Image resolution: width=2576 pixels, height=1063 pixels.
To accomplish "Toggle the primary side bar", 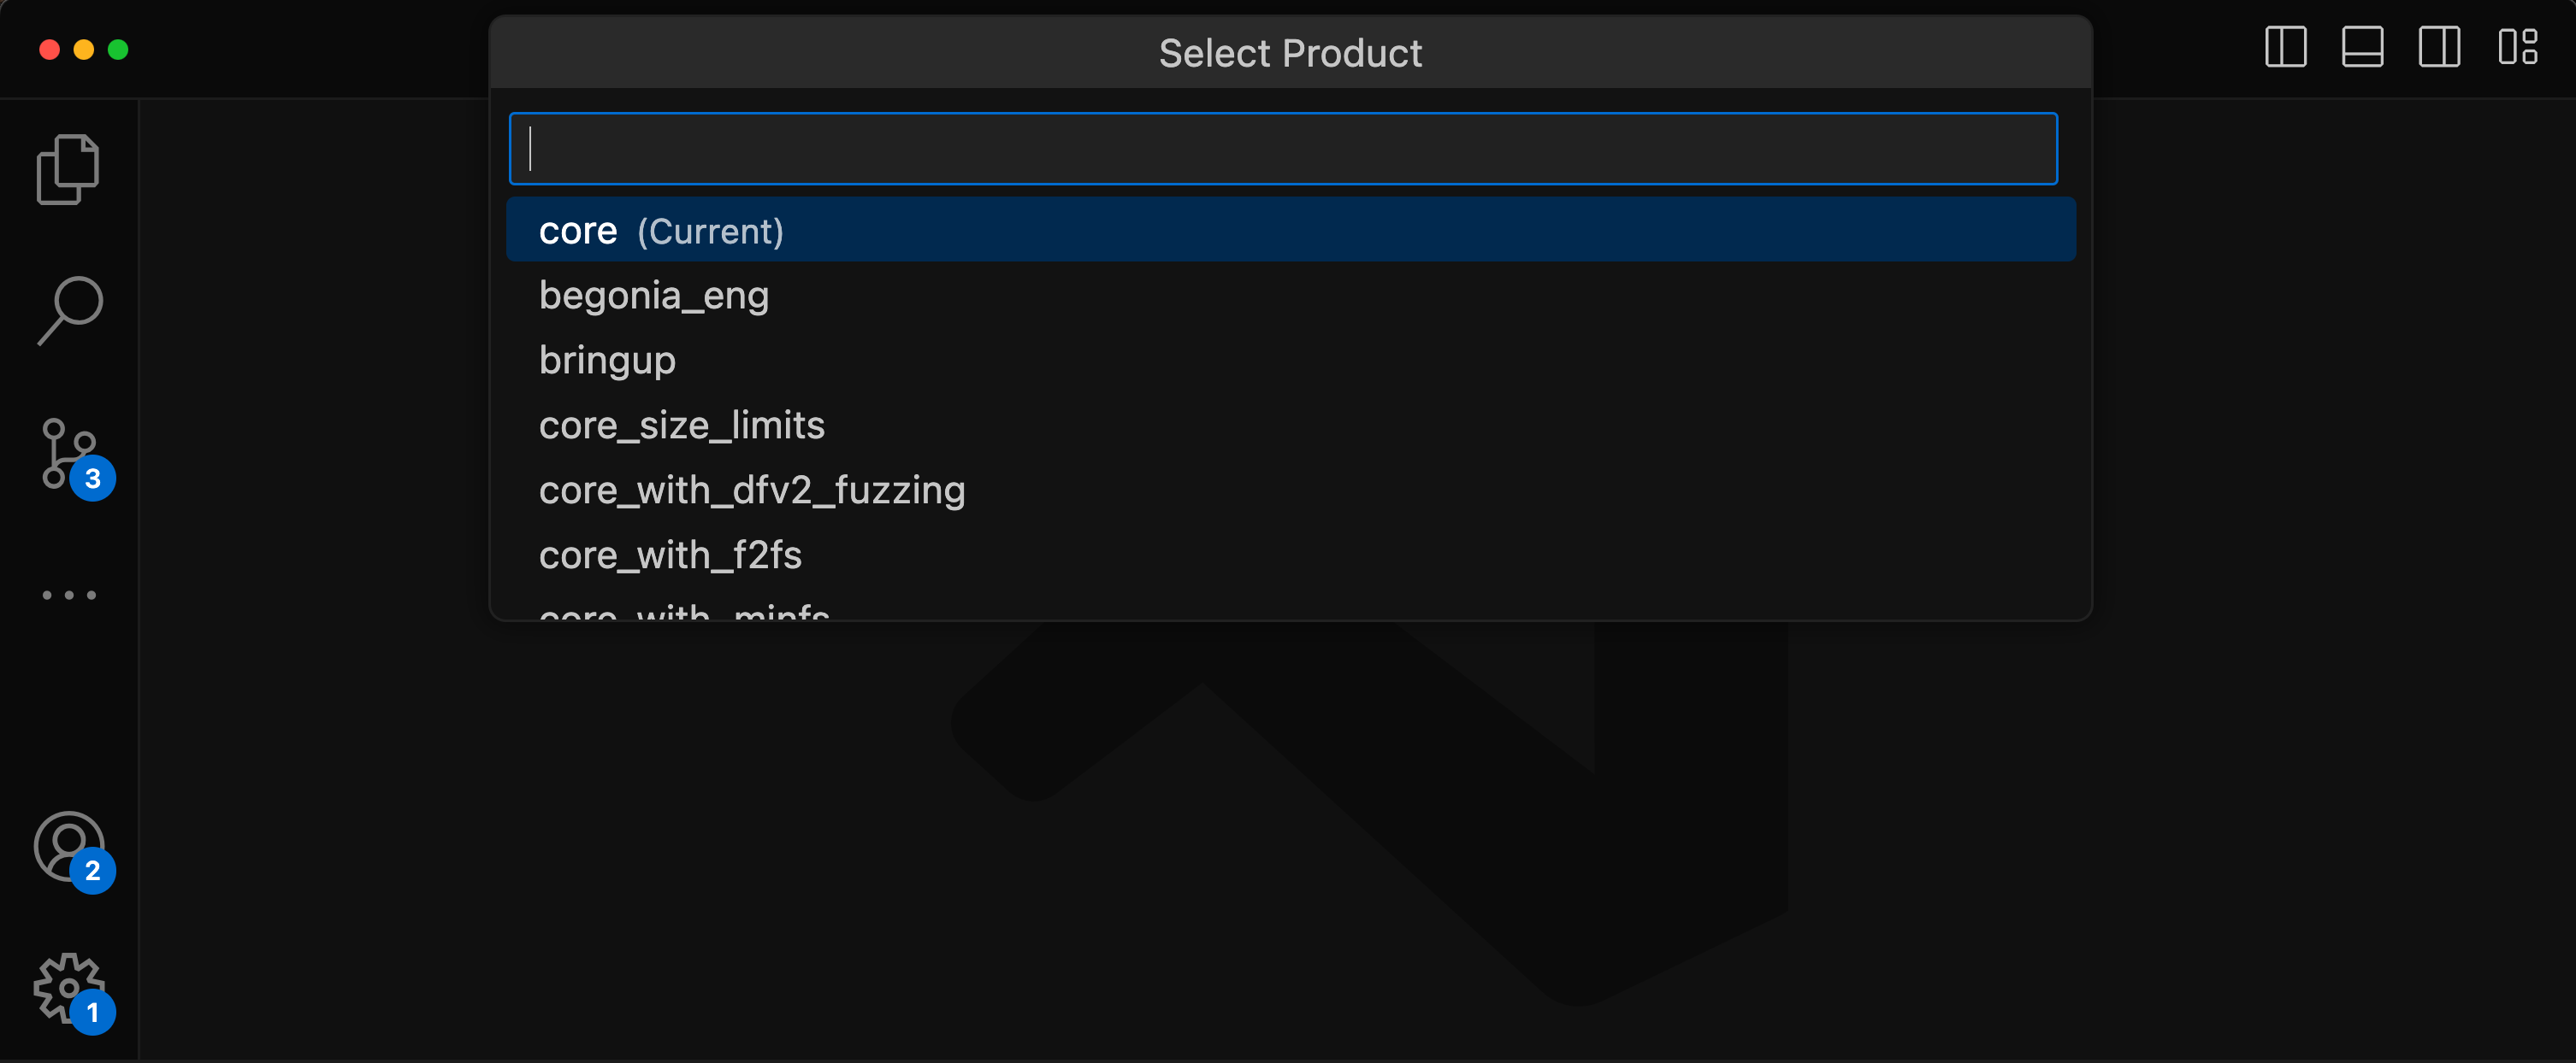I will pyautogui.click(x=2285, y=47).
